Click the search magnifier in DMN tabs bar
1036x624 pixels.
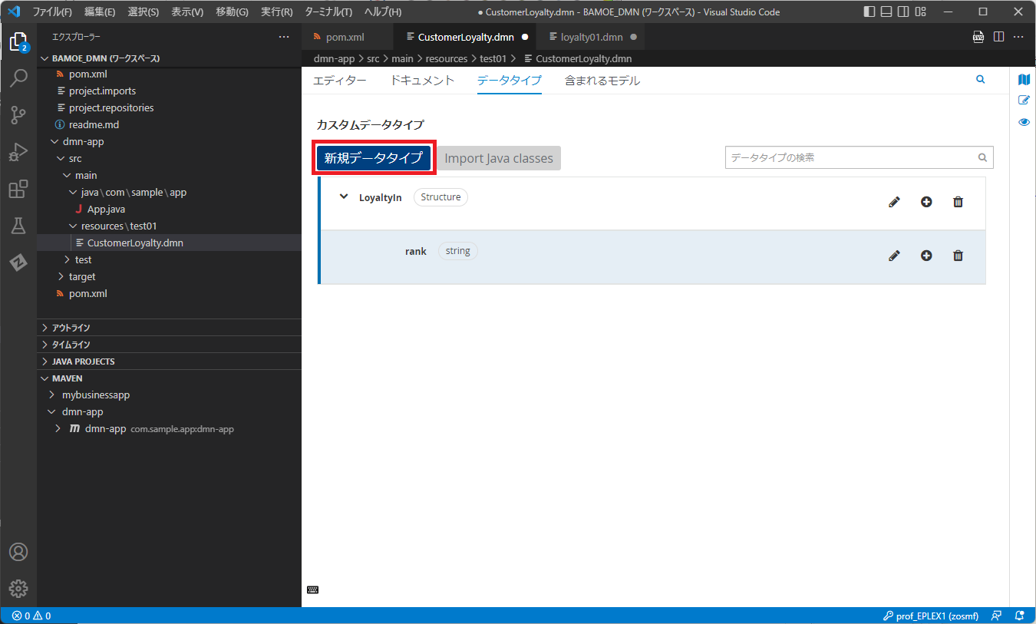click(980, 79)
